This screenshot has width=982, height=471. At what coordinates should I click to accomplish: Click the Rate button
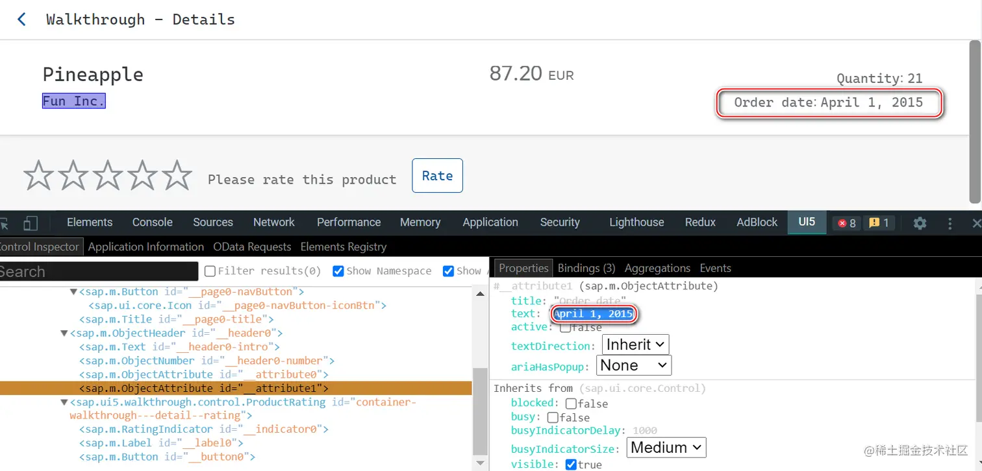pos(437,175)
